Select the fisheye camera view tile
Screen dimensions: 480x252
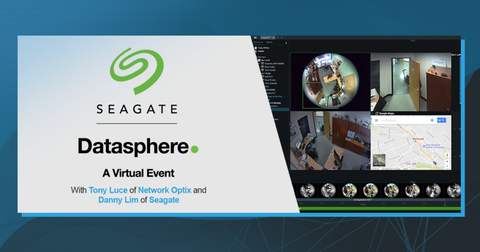coord(330,82)
